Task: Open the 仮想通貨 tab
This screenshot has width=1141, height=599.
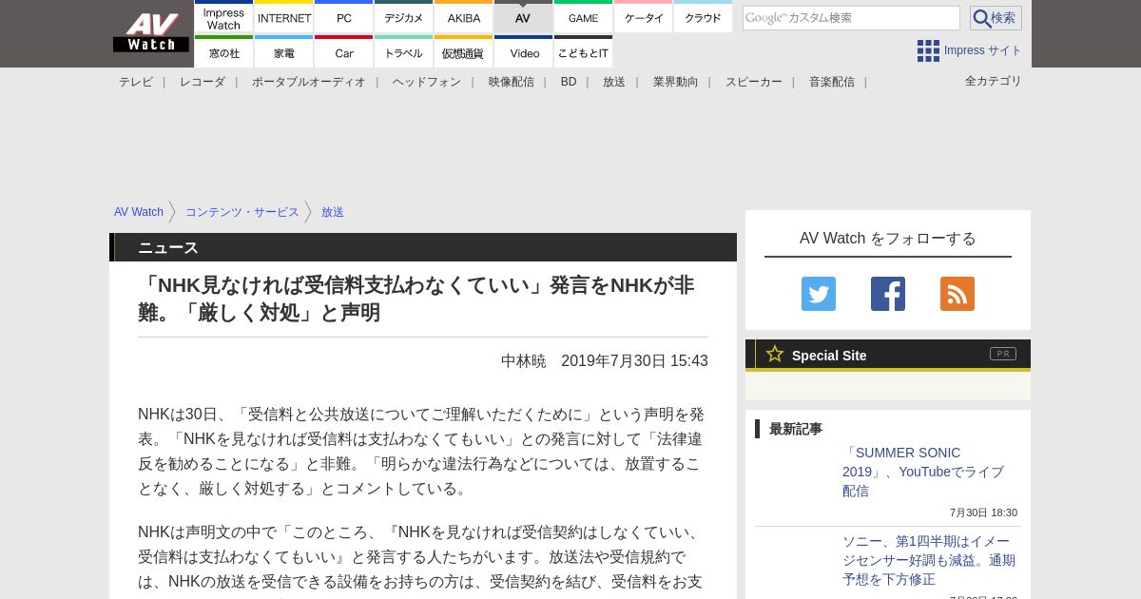Action: pyautogui.click(x=464, y=52)
